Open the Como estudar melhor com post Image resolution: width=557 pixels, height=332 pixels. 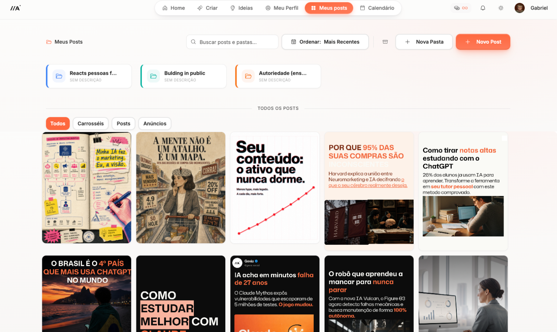pos(181,294)
